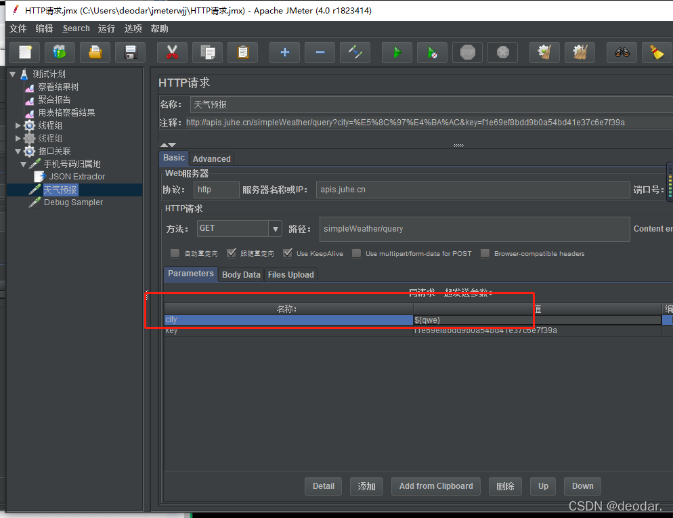Click the 路径 field simpleWeather/query
This screenshot has height=518, width=673.
[x=475, y=229]
